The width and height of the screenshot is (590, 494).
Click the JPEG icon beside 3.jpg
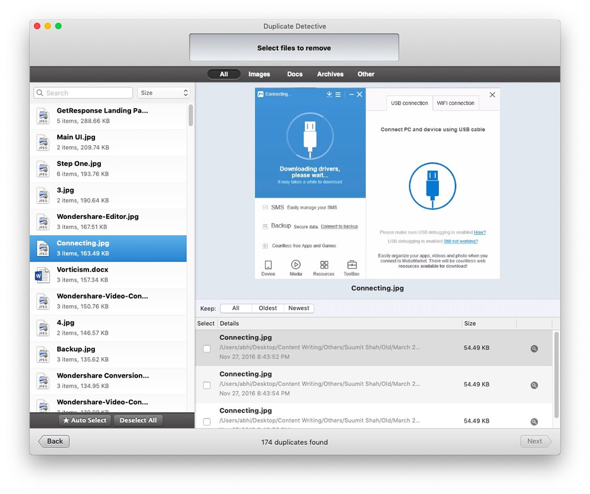point(43,196)
